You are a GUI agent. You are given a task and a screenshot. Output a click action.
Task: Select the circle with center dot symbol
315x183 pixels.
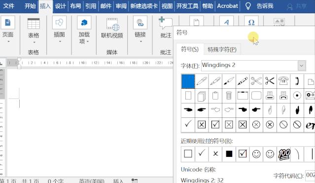[297, 96]
